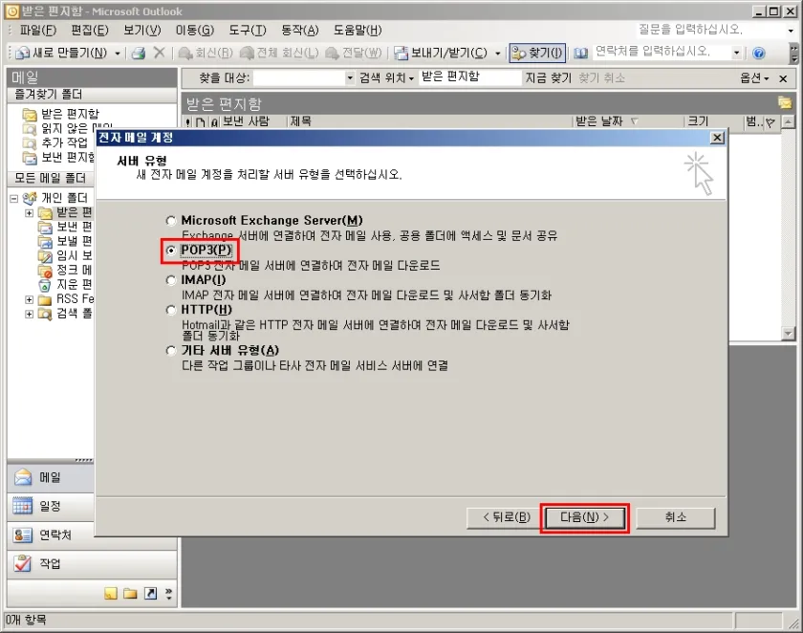Click message list scrollbar down arrow
The image size is (803, 633).
(x=788, y=334)
